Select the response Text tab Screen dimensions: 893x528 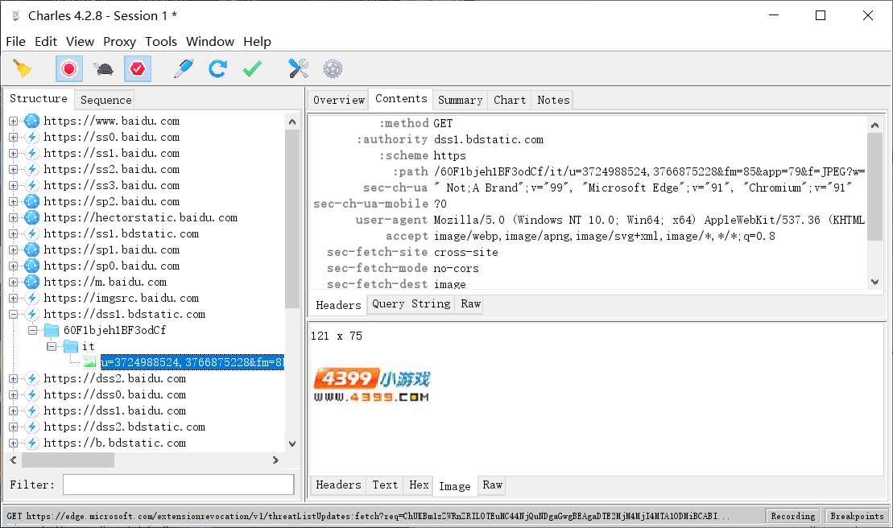[x=385, y=485]
